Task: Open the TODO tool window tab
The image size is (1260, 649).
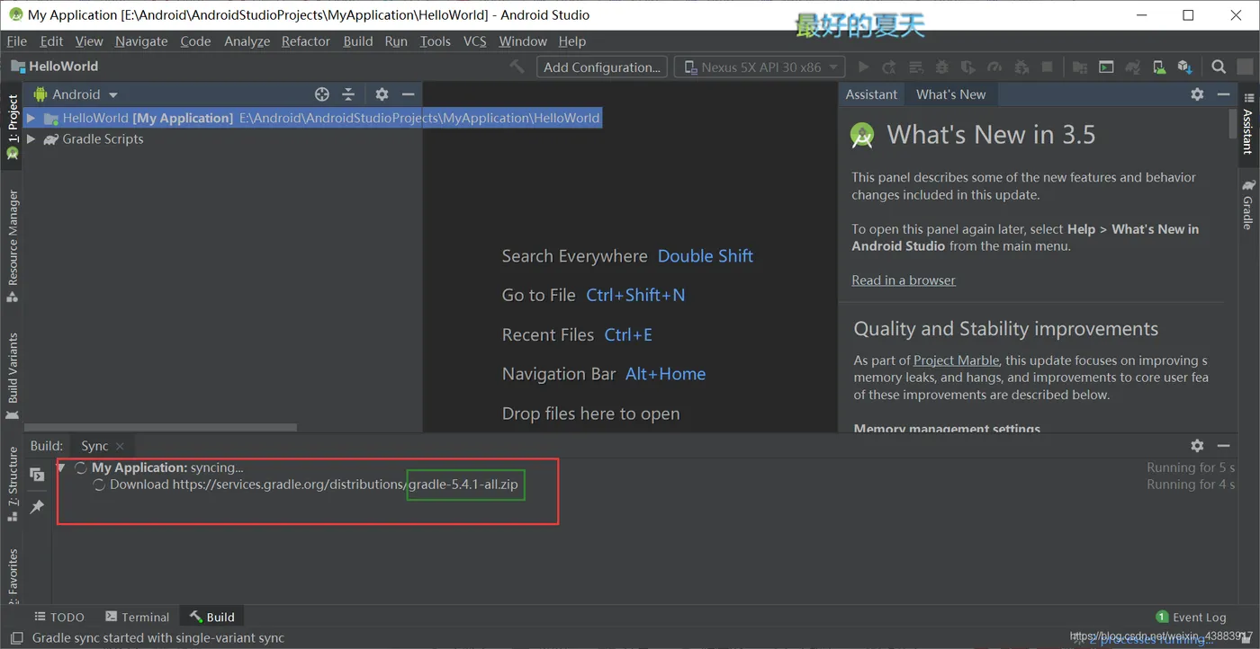Action: (58, 617)
